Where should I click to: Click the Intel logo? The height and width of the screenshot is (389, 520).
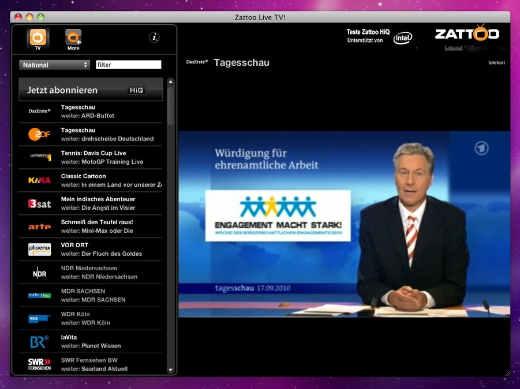click(403, 37)
